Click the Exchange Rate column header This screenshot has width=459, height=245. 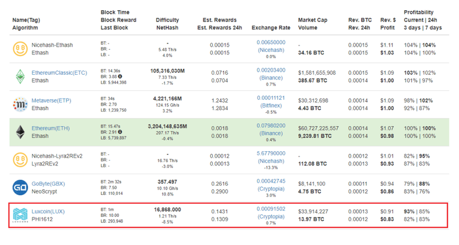271,27
